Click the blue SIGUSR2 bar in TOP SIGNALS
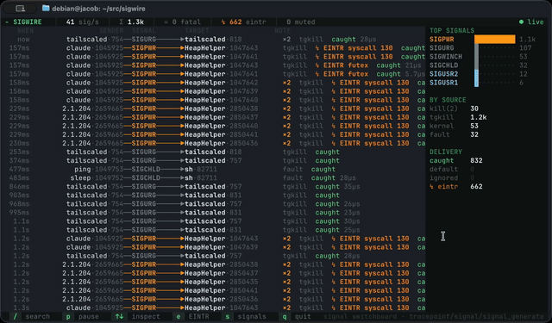The image size is (552, 323). pos(476,74)
